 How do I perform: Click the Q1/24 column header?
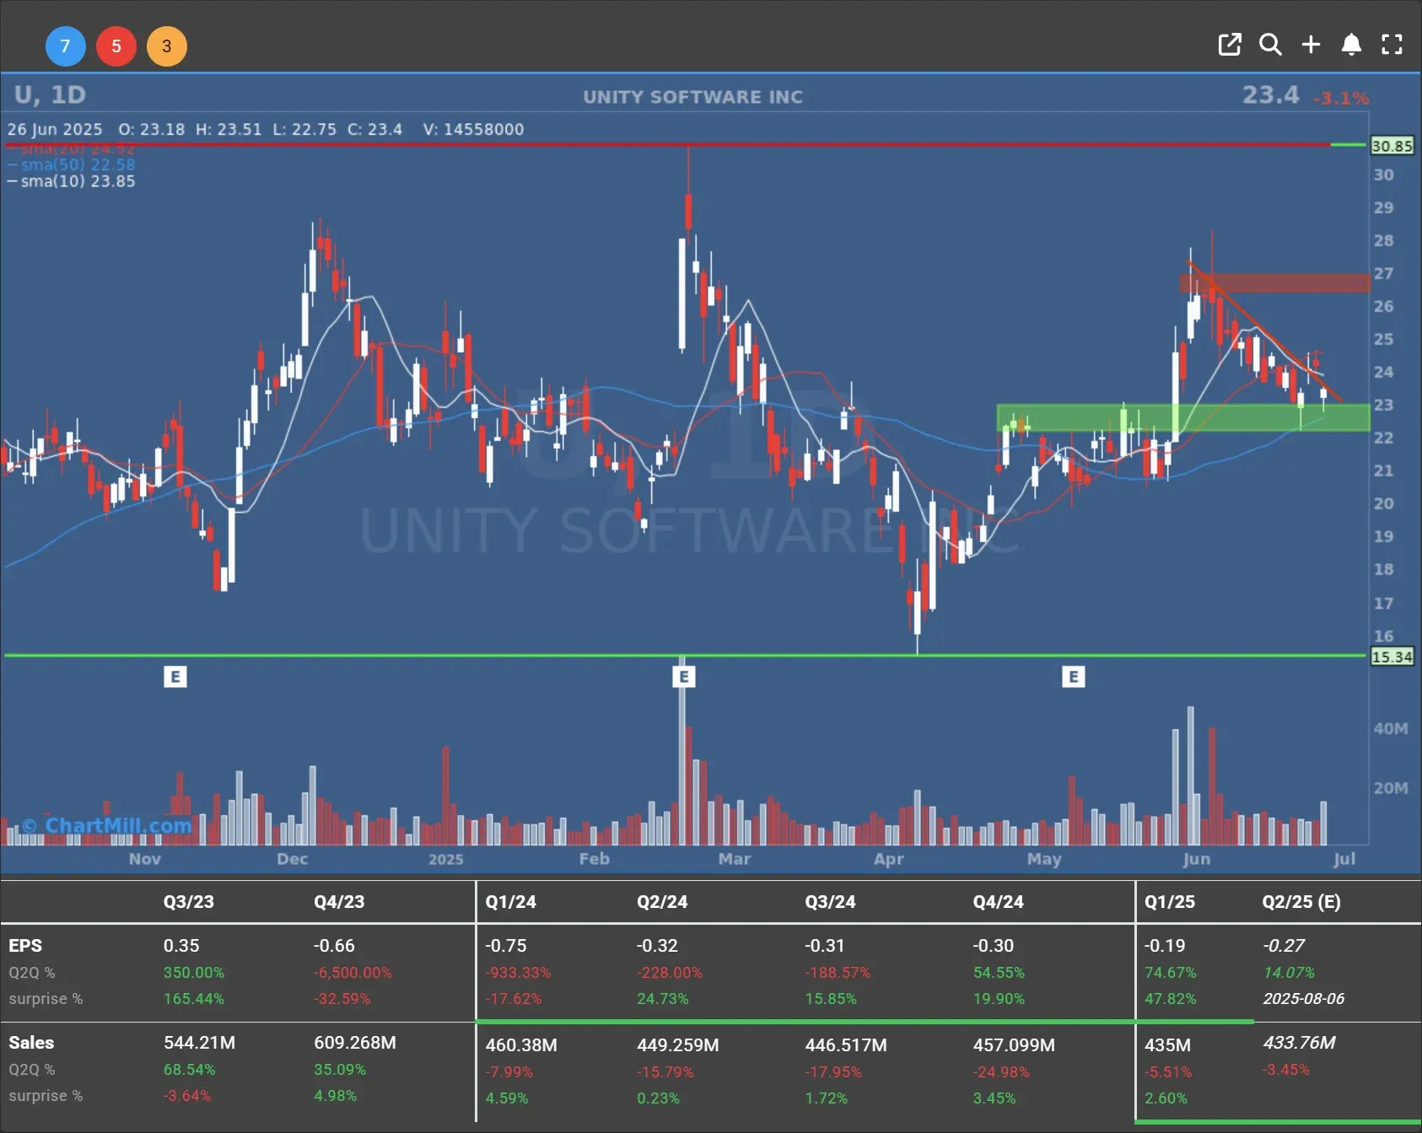click(x=510, y=901)
